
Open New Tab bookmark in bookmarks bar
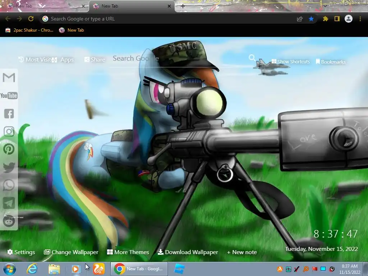[72, 30]
